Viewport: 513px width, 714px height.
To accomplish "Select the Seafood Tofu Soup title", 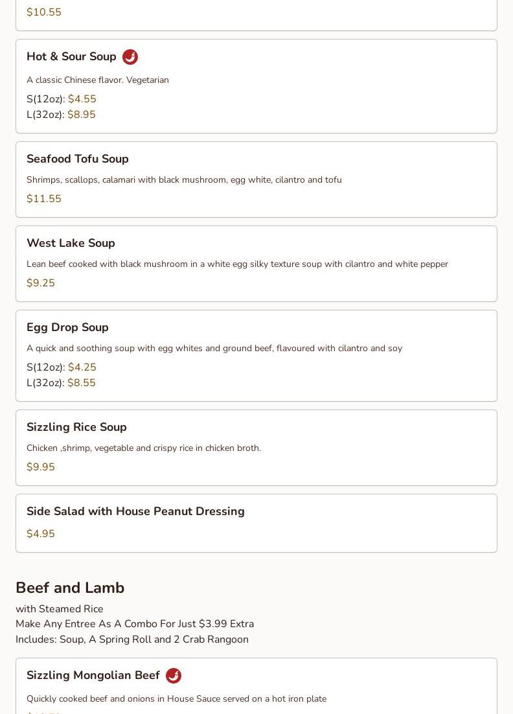I will [x=78, y=159].
